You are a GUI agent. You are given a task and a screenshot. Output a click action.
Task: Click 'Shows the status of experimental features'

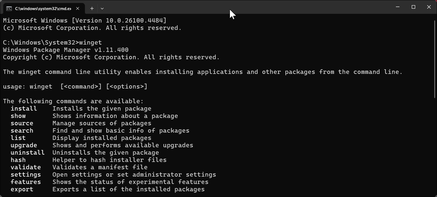click(130, 182)
